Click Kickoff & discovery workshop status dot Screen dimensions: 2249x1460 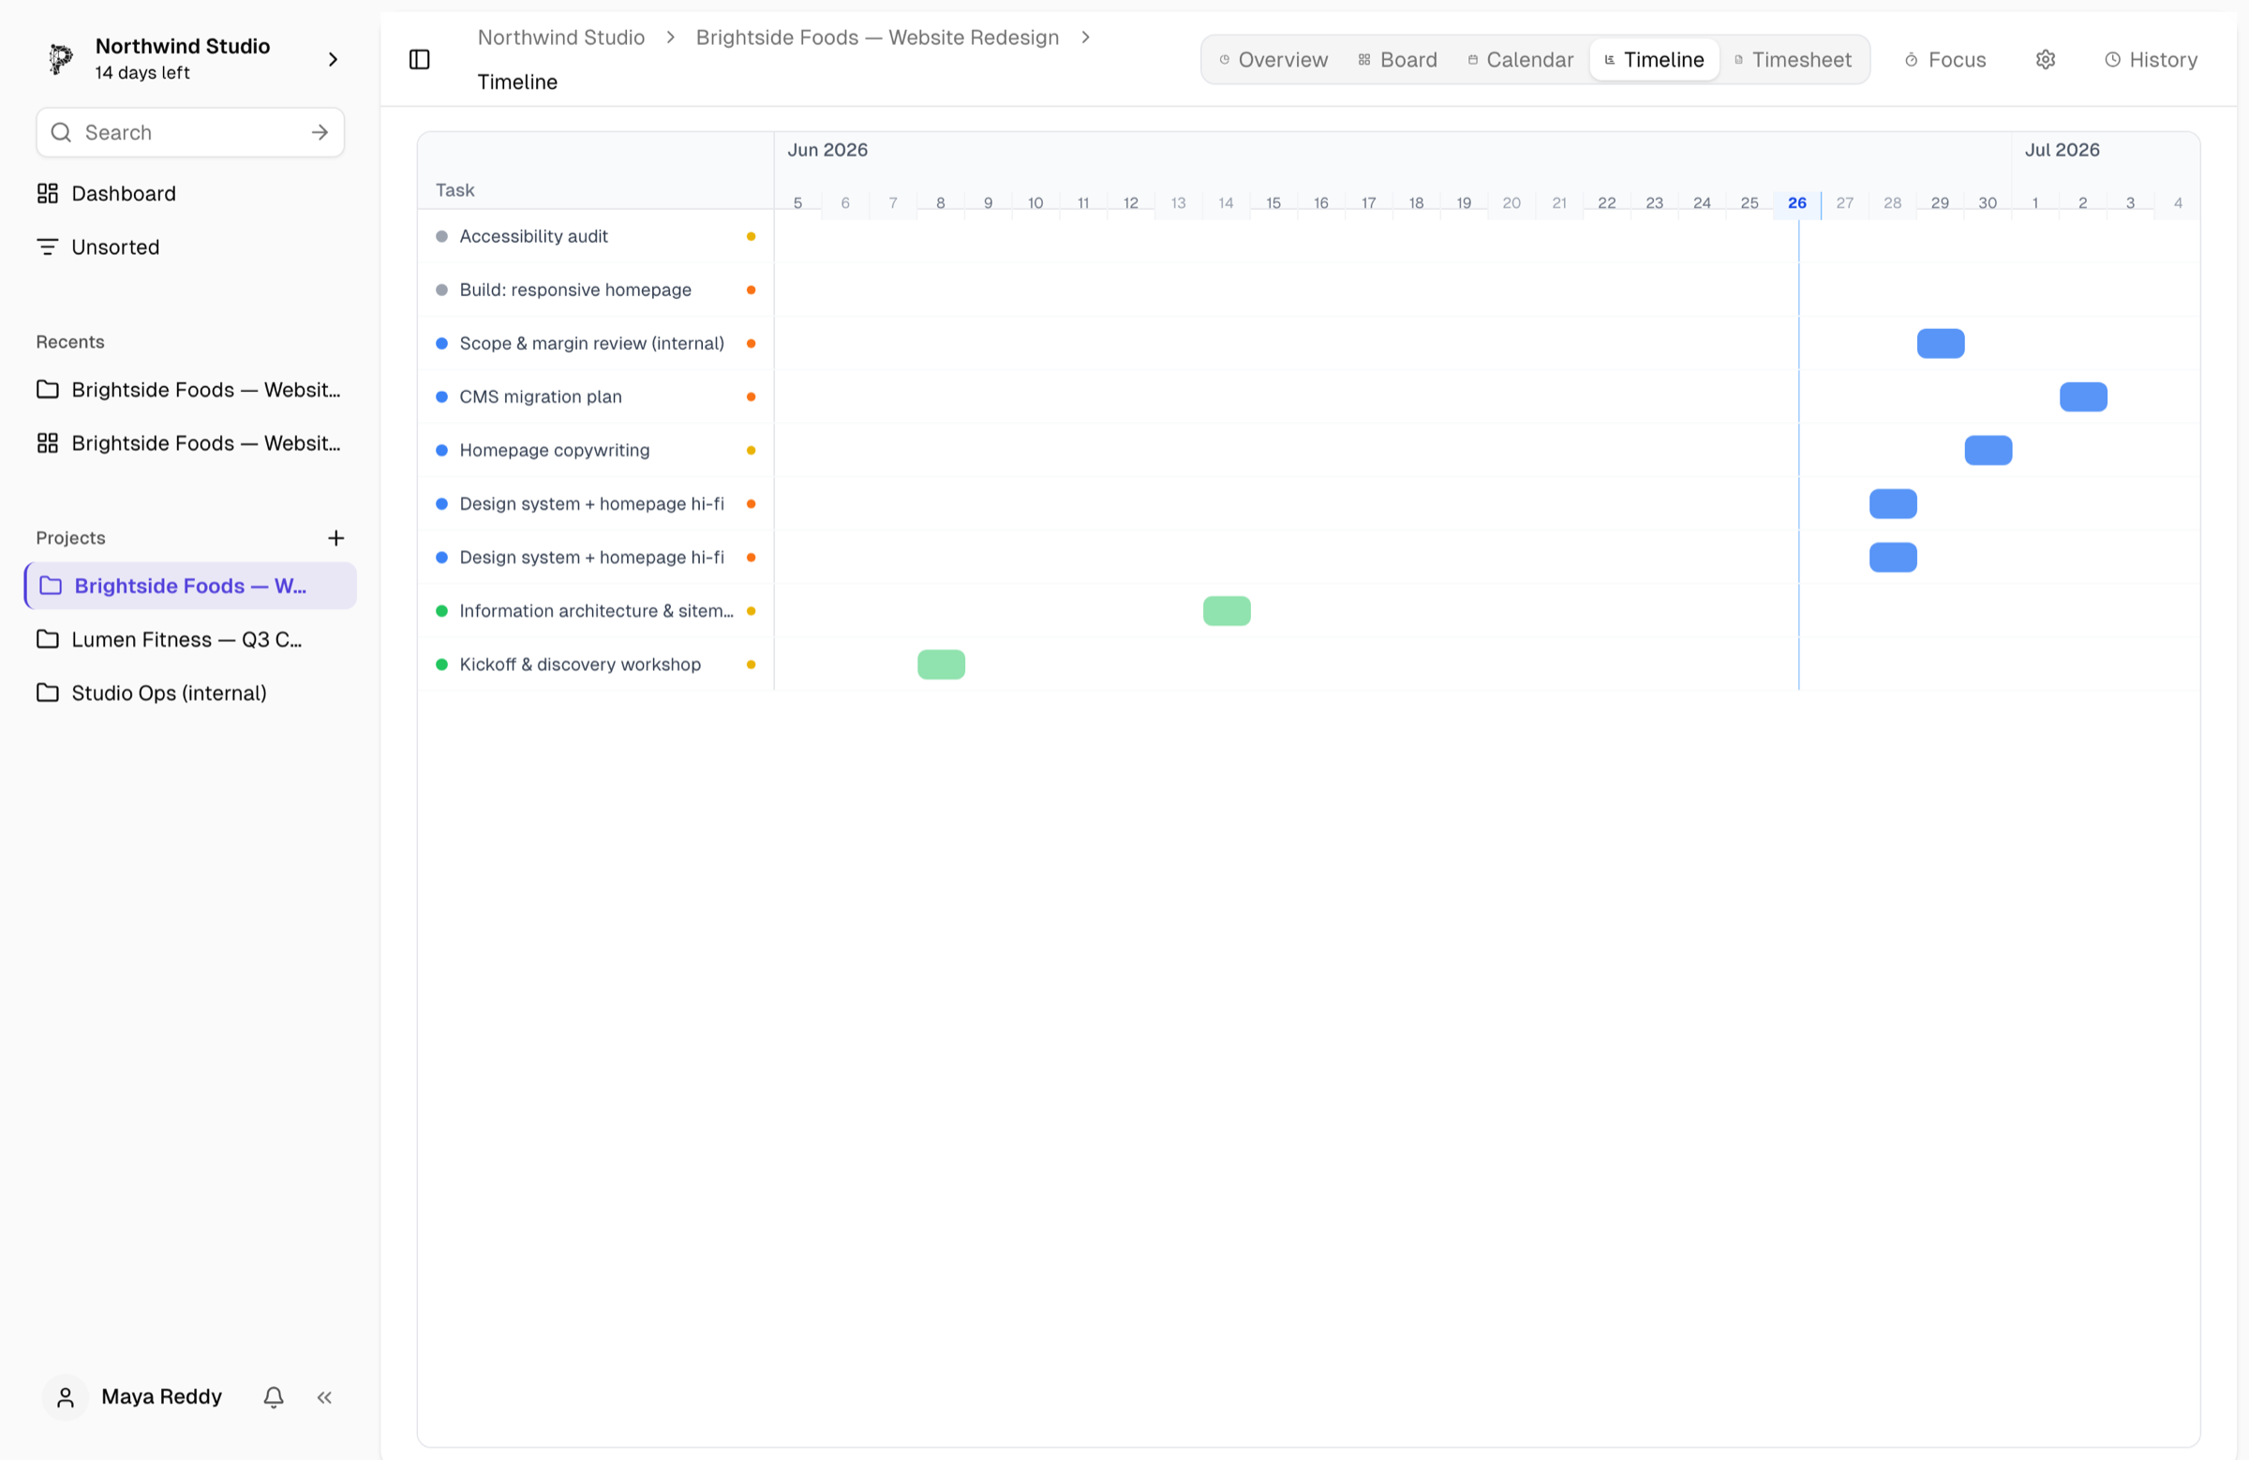coord(441,664)
